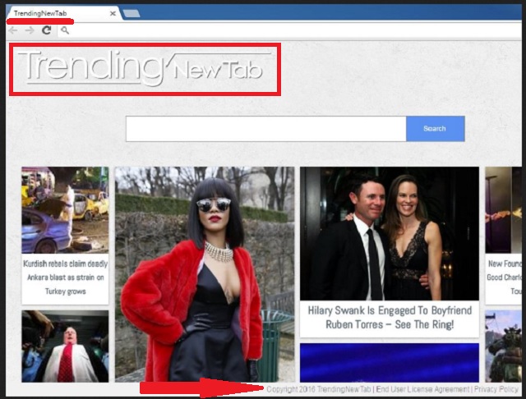Open the armored figure thumbnail
The width and height of the screenshot is (526, 399).
click(x=503, y=346)
